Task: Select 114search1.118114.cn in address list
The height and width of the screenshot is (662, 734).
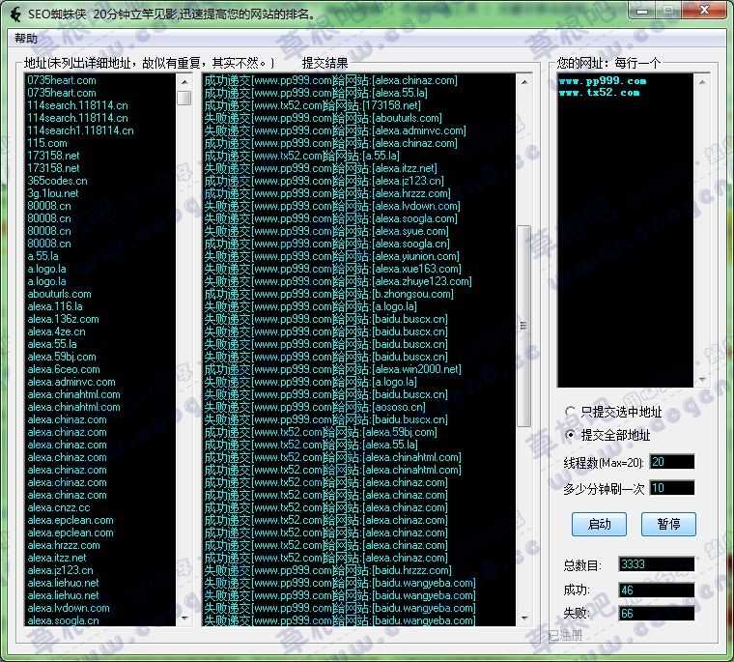Action: click(80, 130)
